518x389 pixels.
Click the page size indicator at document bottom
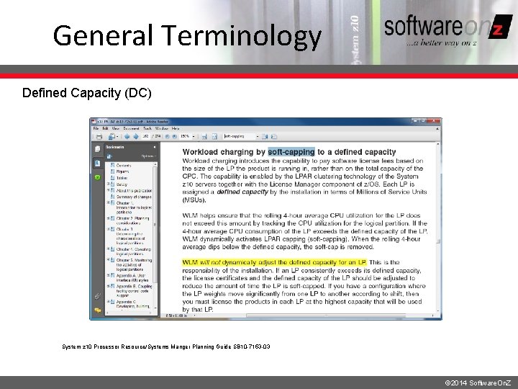coord(177,316)
